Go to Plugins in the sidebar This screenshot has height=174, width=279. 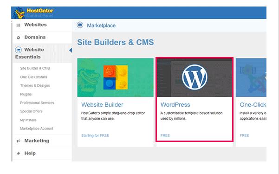[26, 94]
